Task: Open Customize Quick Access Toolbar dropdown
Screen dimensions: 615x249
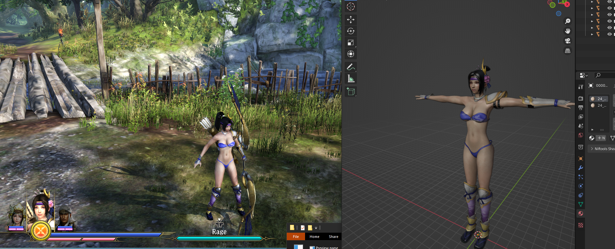Action: click(316, 228)
